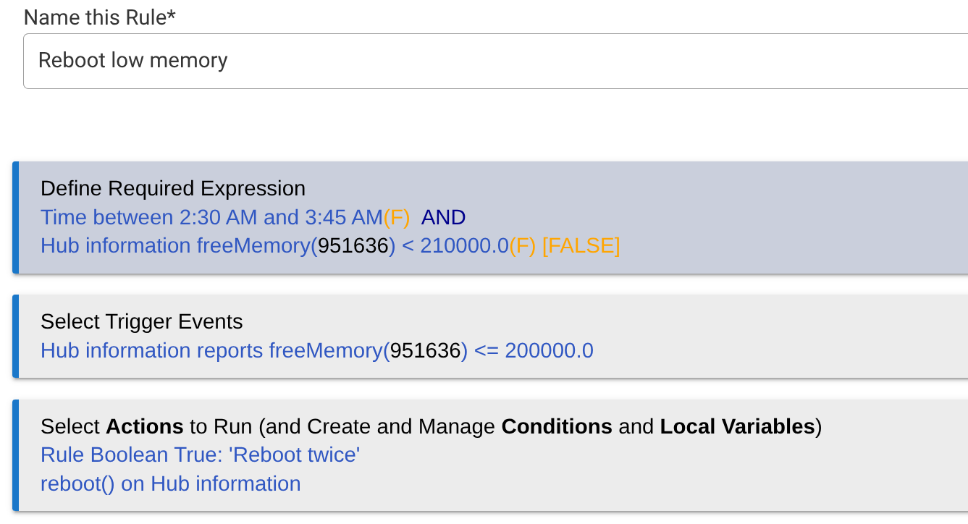968x524 pixels.
Task: Click the bold 'Local Variables' text
Action: (x=737, y=427)
